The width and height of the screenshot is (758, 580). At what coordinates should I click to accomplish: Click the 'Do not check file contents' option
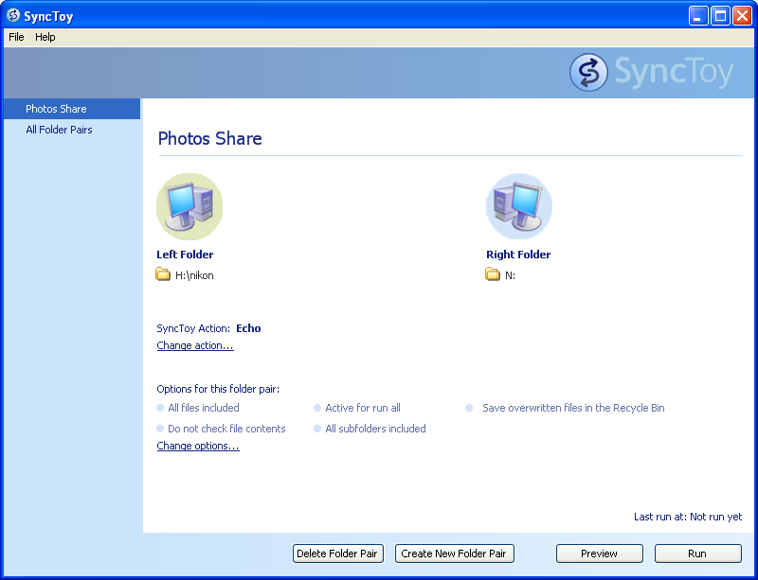[226, 429]
